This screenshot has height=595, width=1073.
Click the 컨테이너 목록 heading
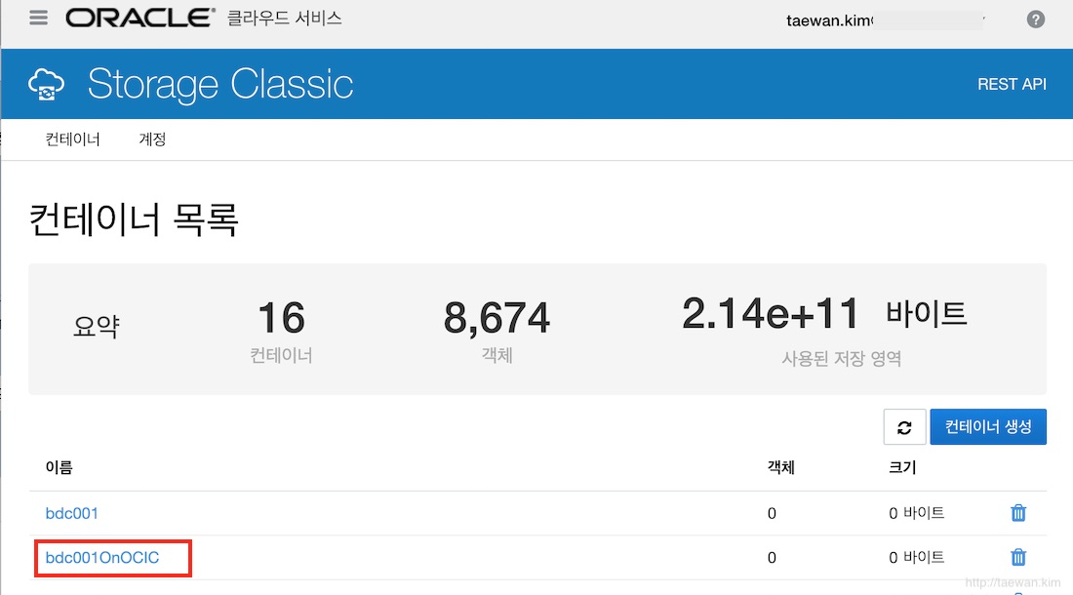[x=134, y=219]
